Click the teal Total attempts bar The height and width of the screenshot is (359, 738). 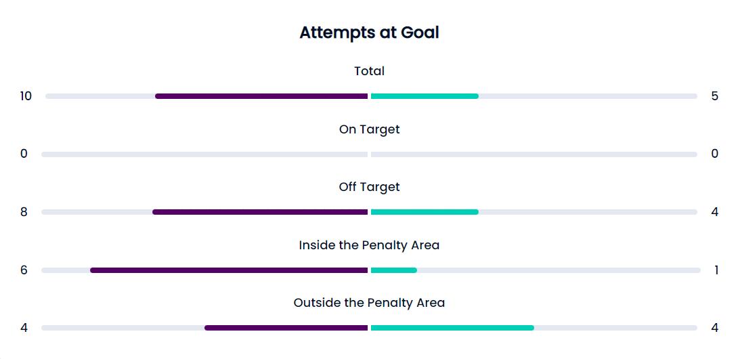(425, 96)
